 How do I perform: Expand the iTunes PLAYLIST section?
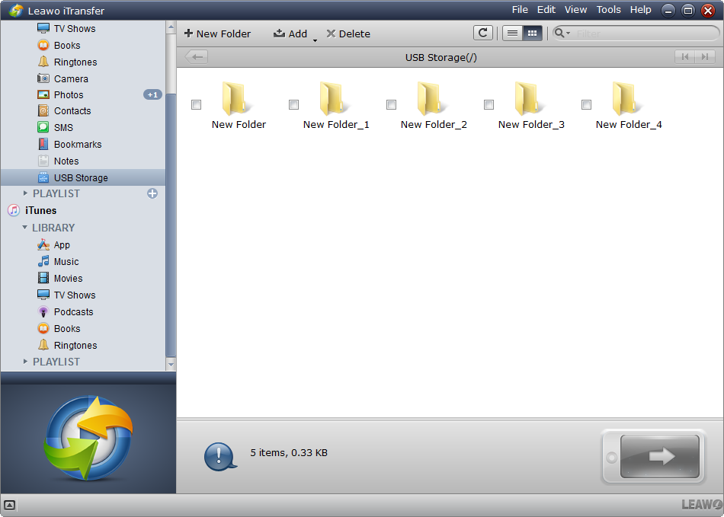(25, 362)
